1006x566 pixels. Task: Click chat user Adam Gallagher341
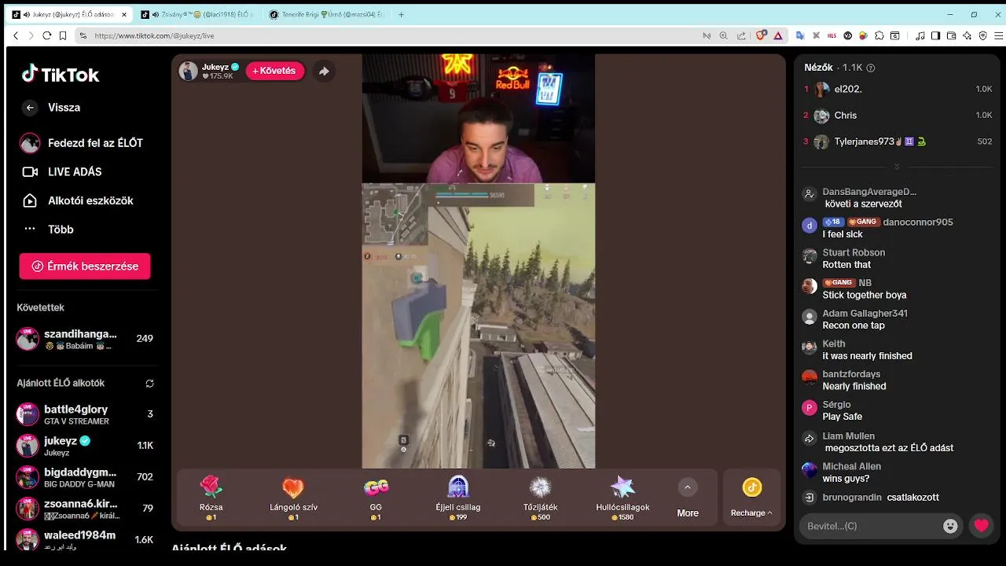[x=865, y=313]
